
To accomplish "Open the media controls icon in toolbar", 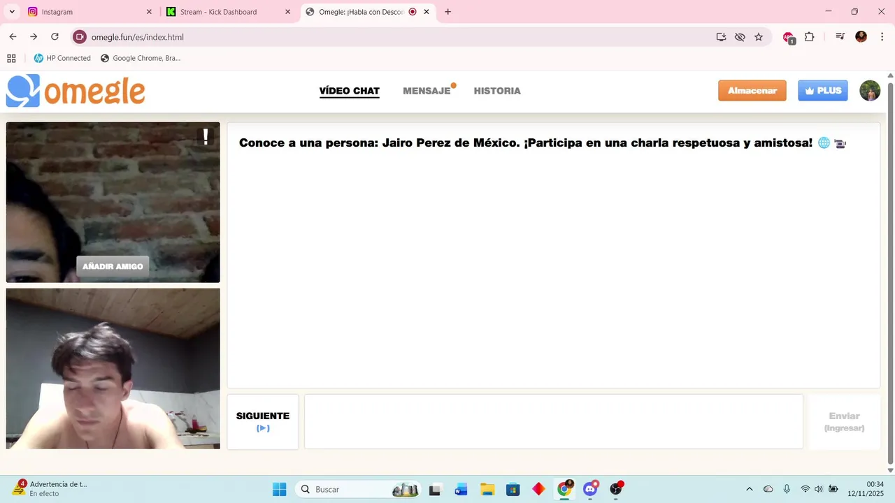I will [840, 37].
